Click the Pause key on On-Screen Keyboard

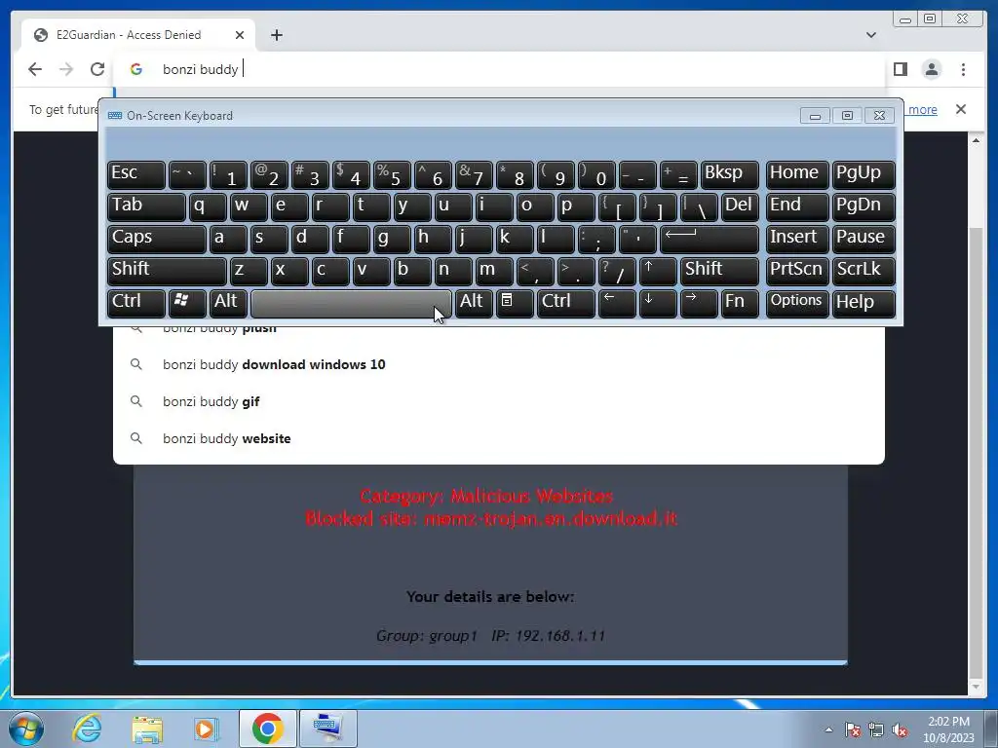(864, 239)
